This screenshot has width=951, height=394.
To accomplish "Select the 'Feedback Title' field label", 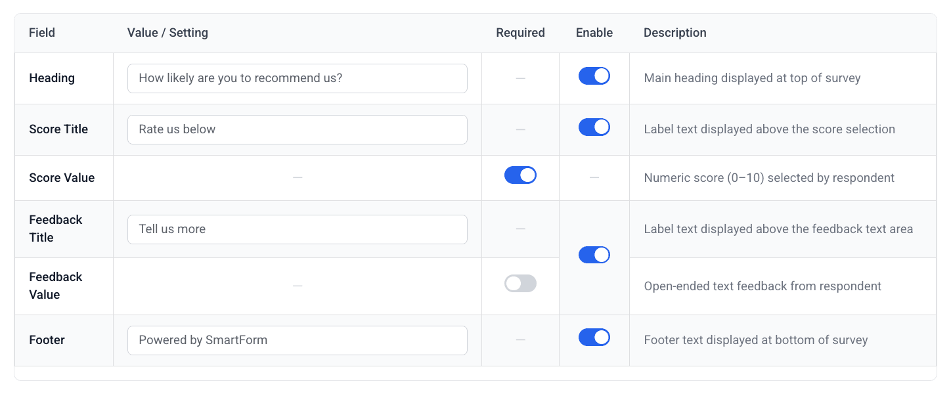I will pyautogui.click(x=56, y=229).
